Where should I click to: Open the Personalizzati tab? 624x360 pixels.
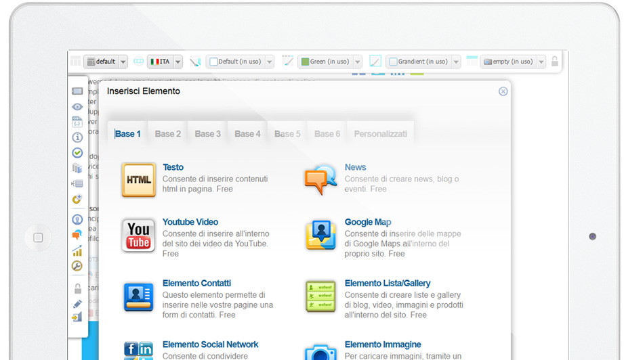coord(380,134)
